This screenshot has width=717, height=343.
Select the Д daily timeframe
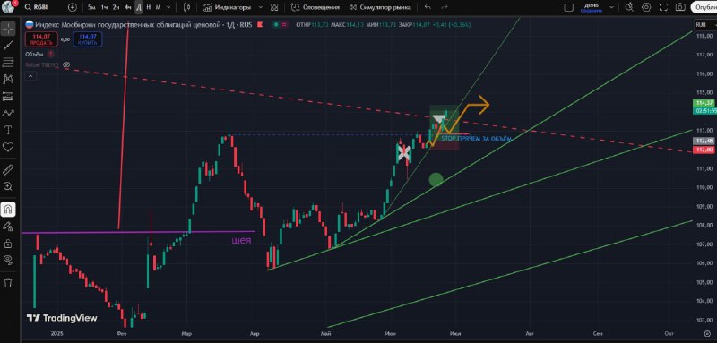click(139, 7)
